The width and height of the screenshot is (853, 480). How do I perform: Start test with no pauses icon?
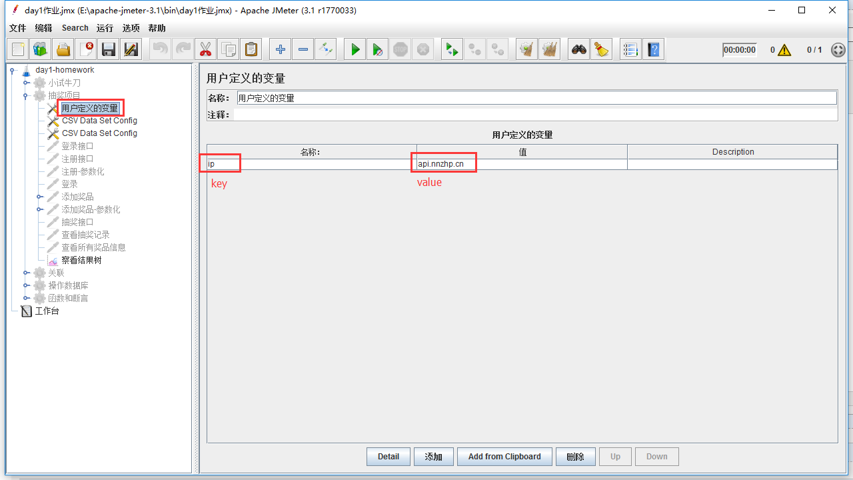tap(378, 49)
